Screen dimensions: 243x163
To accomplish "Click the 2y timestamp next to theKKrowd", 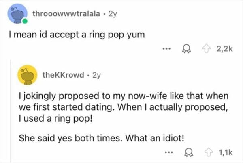I will [96, 75].
